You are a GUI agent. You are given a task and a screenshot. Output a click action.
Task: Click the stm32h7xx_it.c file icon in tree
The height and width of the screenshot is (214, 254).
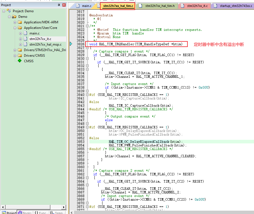pyautogui.click(x=25, y=39)
